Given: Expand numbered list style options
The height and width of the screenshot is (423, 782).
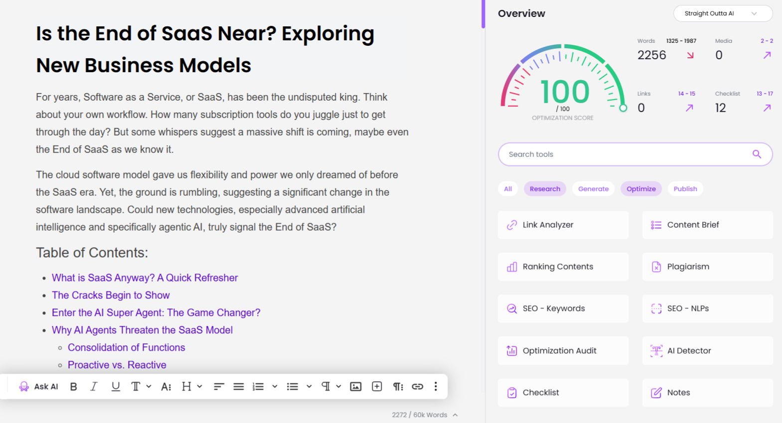Looking at the screenshot, I should [275, 387].
